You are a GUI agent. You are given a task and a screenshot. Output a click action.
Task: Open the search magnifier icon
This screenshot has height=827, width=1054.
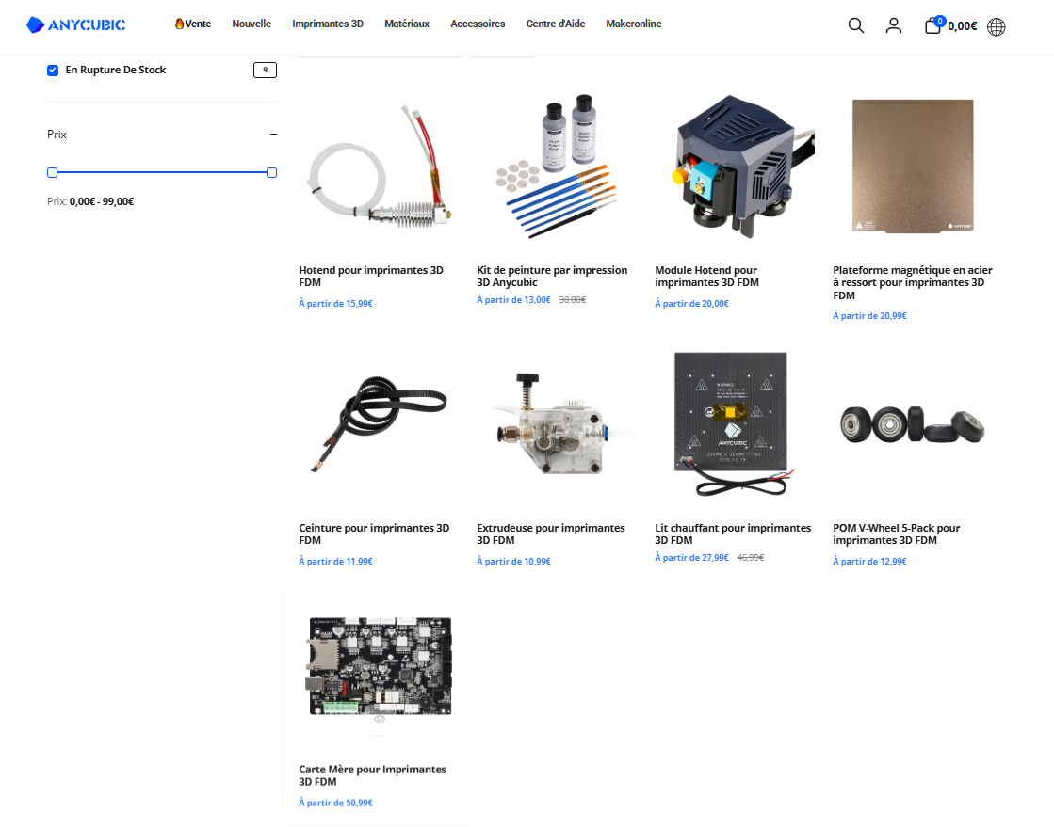[855, 25]
